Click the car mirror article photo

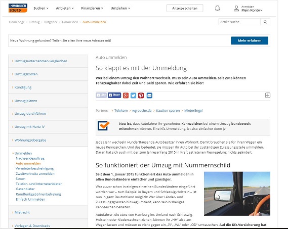(237, 194)
